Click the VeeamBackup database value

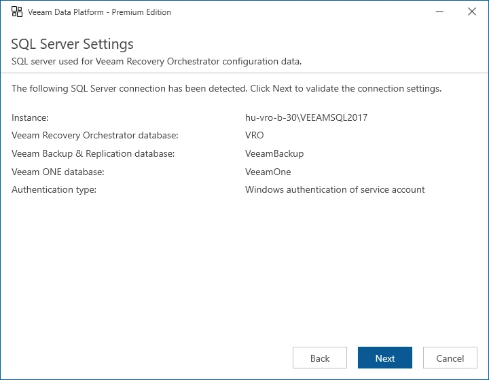click(274, 154)
